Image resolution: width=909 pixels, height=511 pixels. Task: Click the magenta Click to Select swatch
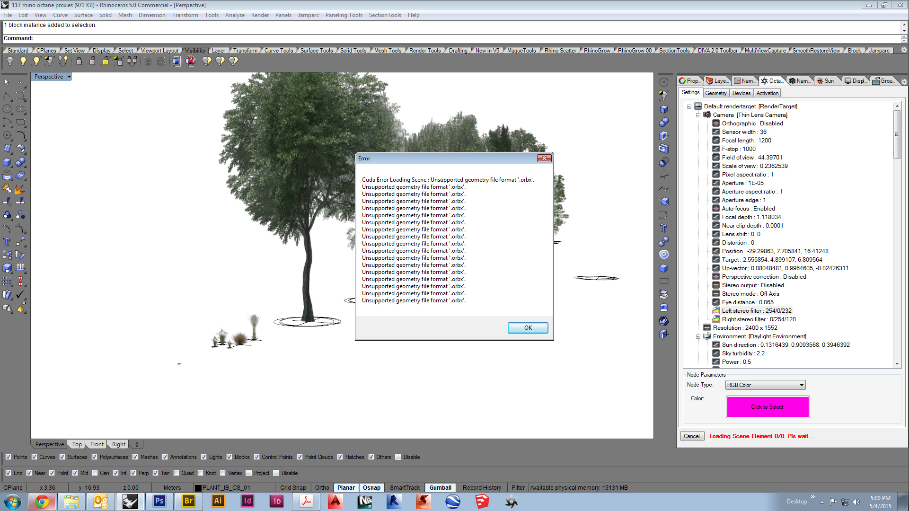[767, 407]
